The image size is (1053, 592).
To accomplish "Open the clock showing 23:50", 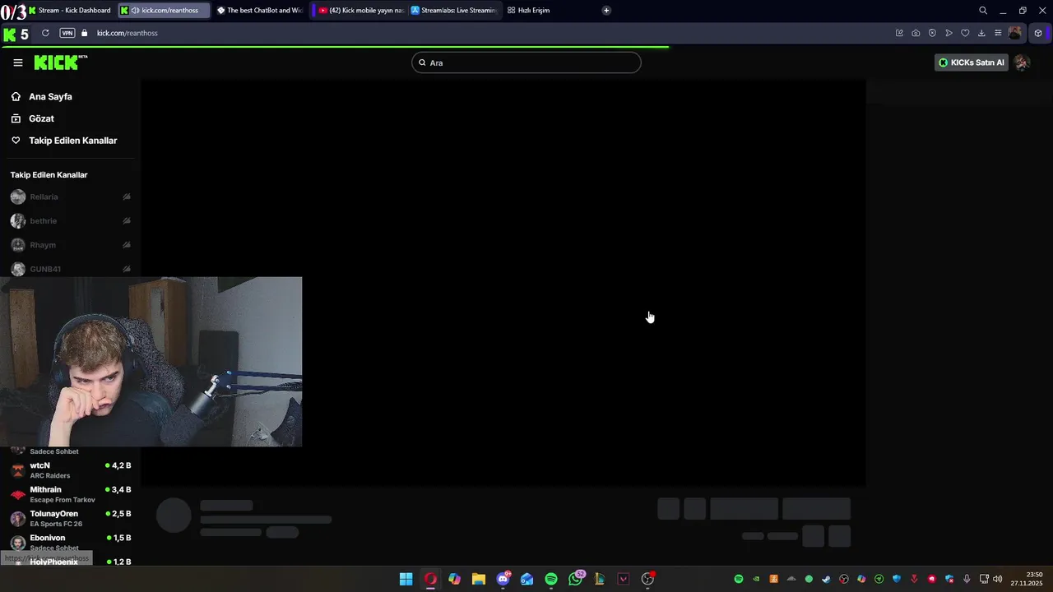I will 1027,579.
